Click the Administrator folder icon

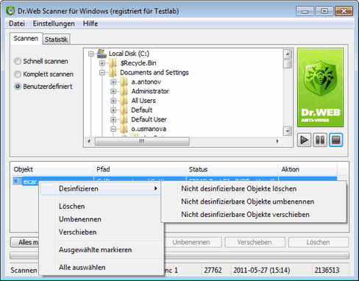[x=124, y=91]
